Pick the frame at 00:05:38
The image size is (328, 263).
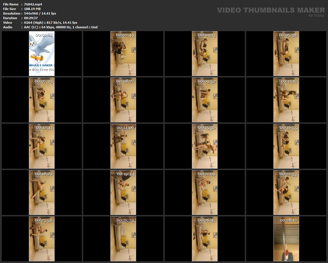286,53
